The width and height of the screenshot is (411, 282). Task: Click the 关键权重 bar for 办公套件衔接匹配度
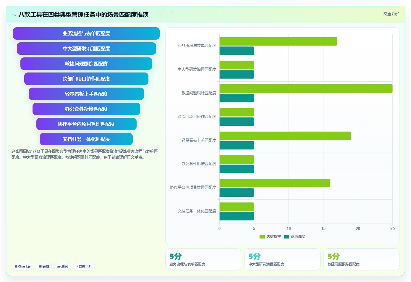click(237, 159)
